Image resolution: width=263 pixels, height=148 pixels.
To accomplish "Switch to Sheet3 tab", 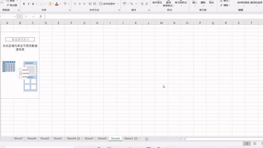I will [89, 139].
